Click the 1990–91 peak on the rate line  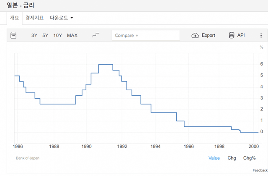tap(106, 64)
